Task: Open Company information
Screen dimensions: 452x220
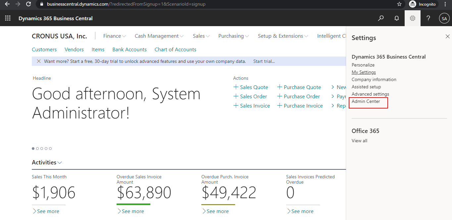Action: pos(374,79)
